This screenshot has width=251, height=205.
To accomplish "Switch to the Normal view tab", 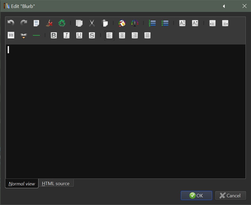I will pos(22,184).
